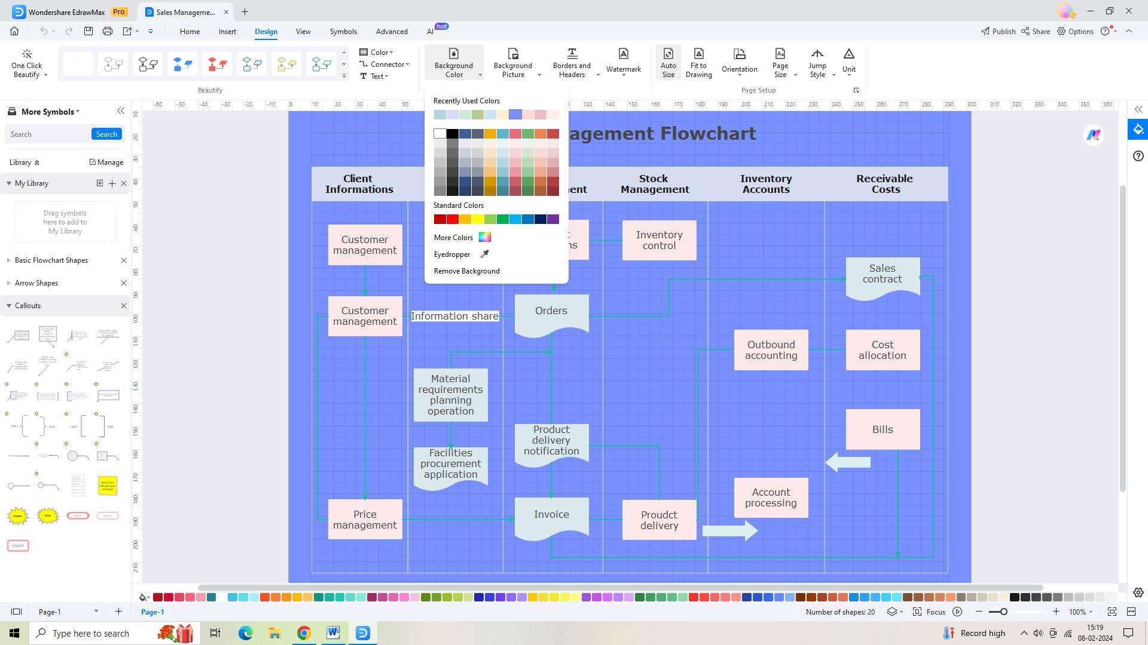The image size is (1148, 645).
Task: Click the Search button in symbols panel
Action: (x=106, y=134)
